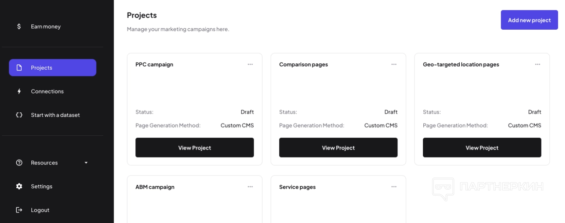Click the curly braces dataset icon

pyautogui.click(x=19, y=115)
